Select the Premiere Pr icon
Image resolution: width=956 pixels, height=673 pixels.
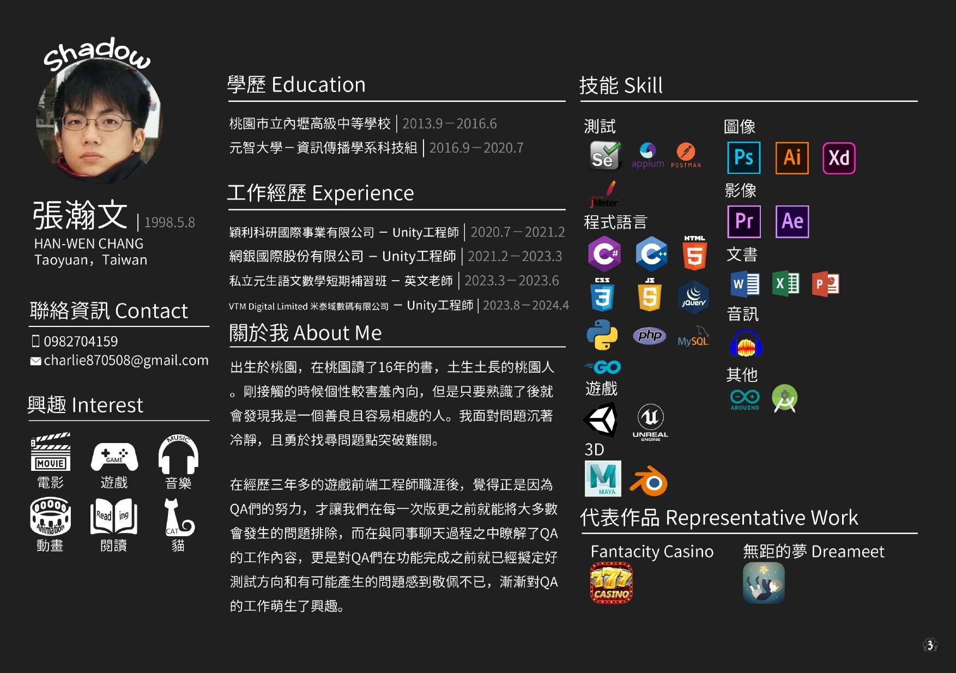click(x=744, y=222)
